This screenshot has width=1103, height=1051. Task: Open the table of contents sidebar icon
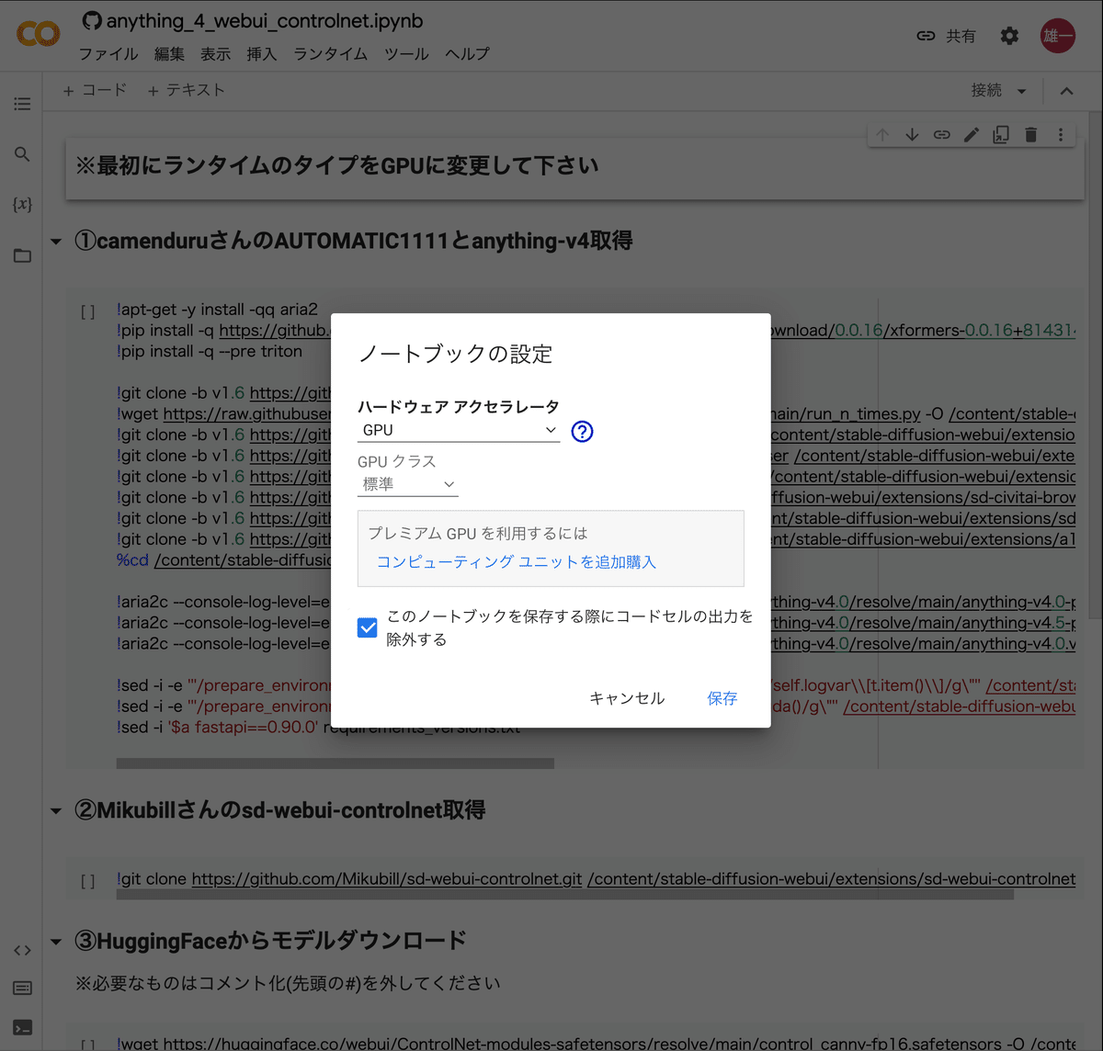click(22, 104)
